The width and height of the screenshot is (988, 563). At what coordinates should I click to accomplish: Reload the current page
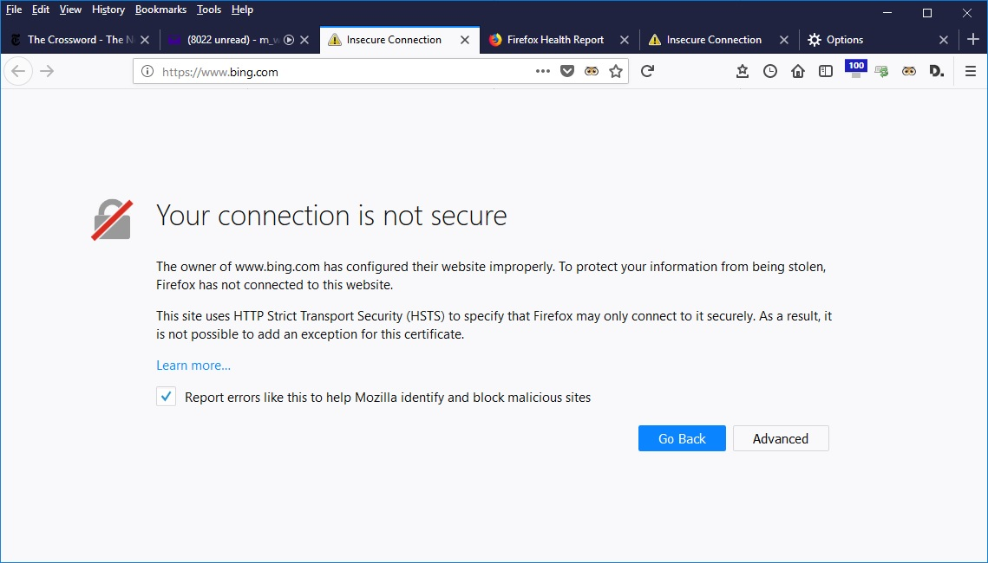[x=647, y=72]
